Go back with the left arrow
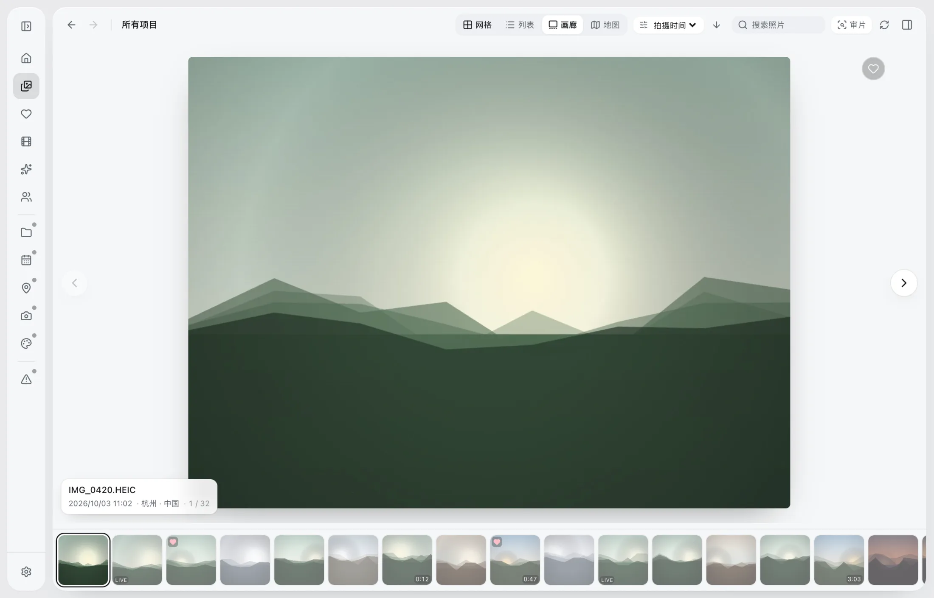The height and width of the screenshot is (598, 934). click(x=71, y=25)
